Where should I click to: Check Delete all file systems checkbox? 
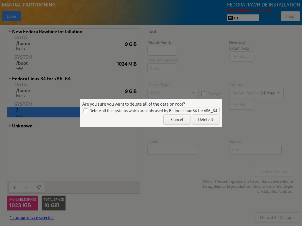86,111
